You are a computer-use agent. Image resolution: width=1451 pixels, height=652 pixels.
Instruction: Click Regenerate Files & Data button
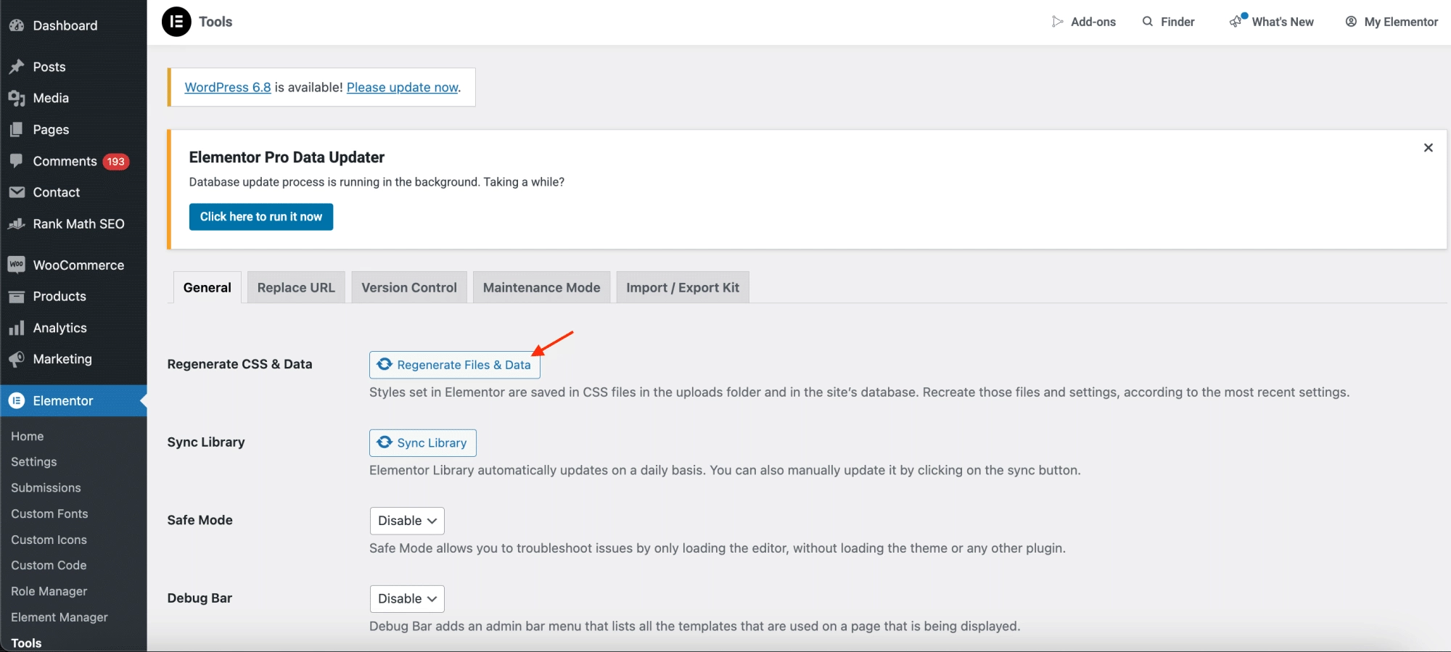click(455, 365)
